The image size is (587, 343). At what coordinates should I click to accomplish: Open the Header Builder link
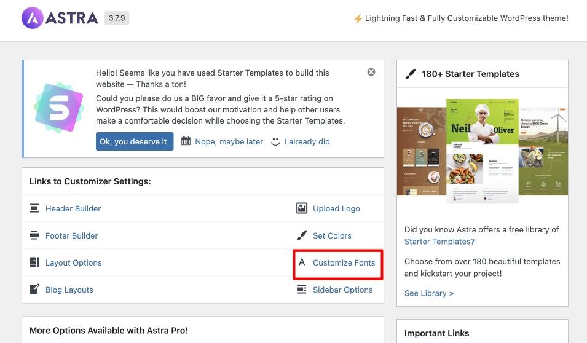73,208
